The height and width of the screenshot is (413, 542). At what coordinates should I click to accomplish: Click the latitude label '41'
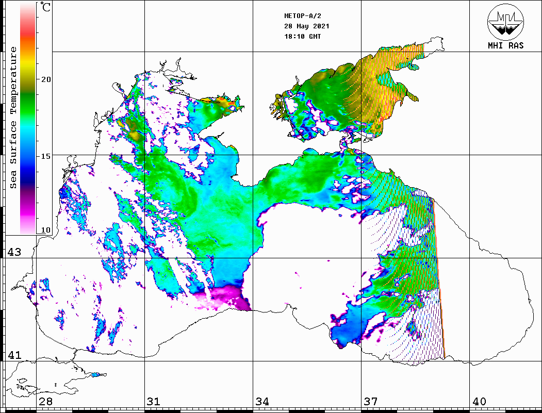[14, 355]
